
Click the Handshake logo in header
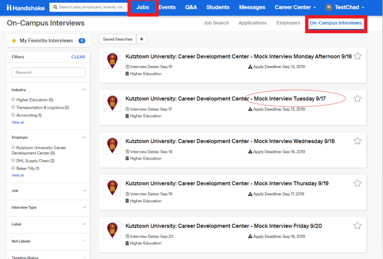24,7
